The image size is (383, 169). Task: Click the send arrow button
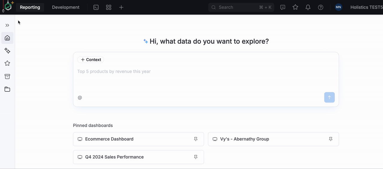tap(329, 97)
